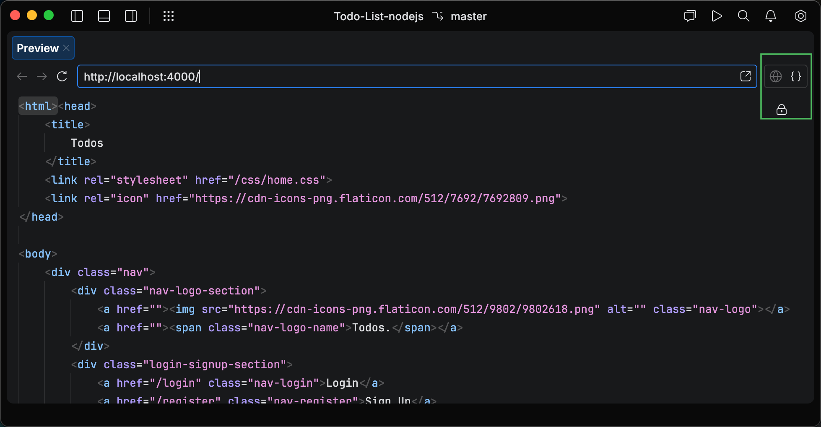Click the closing div tag
The height and width of the screenshot is (427, 821).
pos(91,346)
